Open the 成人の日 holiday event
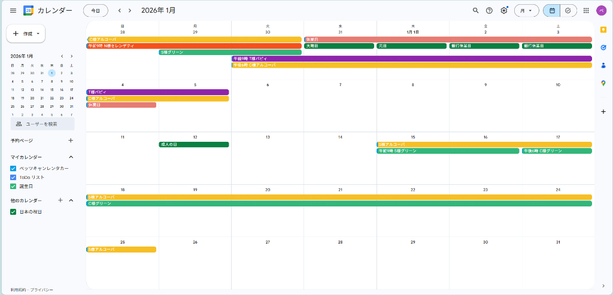The image size is (613, 295). pyautogui.click(x=194, y=144)
